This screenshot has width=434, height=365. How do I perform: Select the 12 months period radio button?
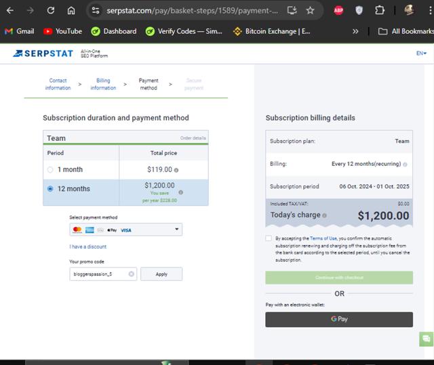[50, 189]
